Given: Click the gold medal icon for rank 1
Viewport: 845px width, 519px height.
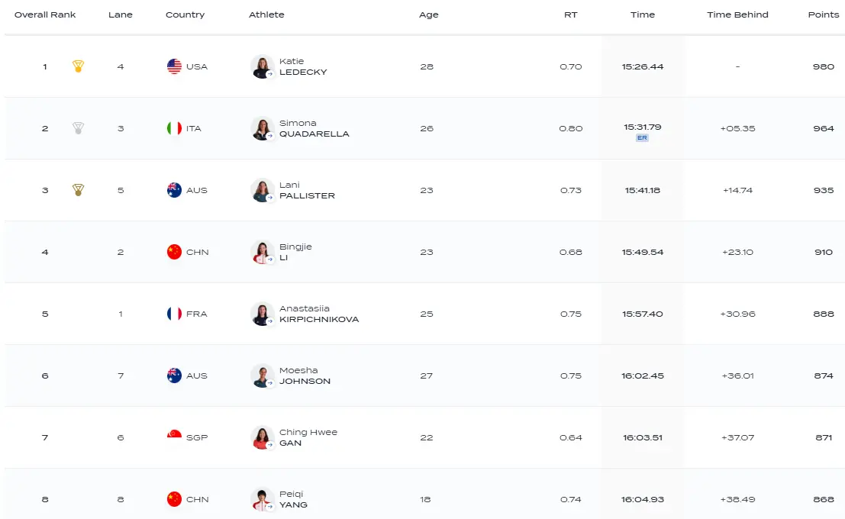Looking at the screenshot, I should click(x=78, y=66).
